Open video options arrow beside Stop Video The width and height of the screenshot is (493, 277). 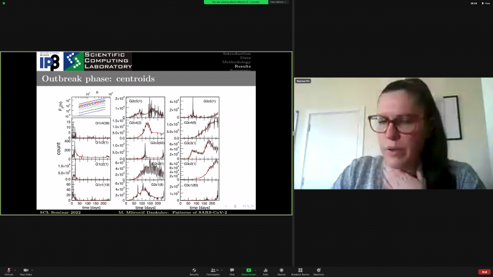point(32,270)
